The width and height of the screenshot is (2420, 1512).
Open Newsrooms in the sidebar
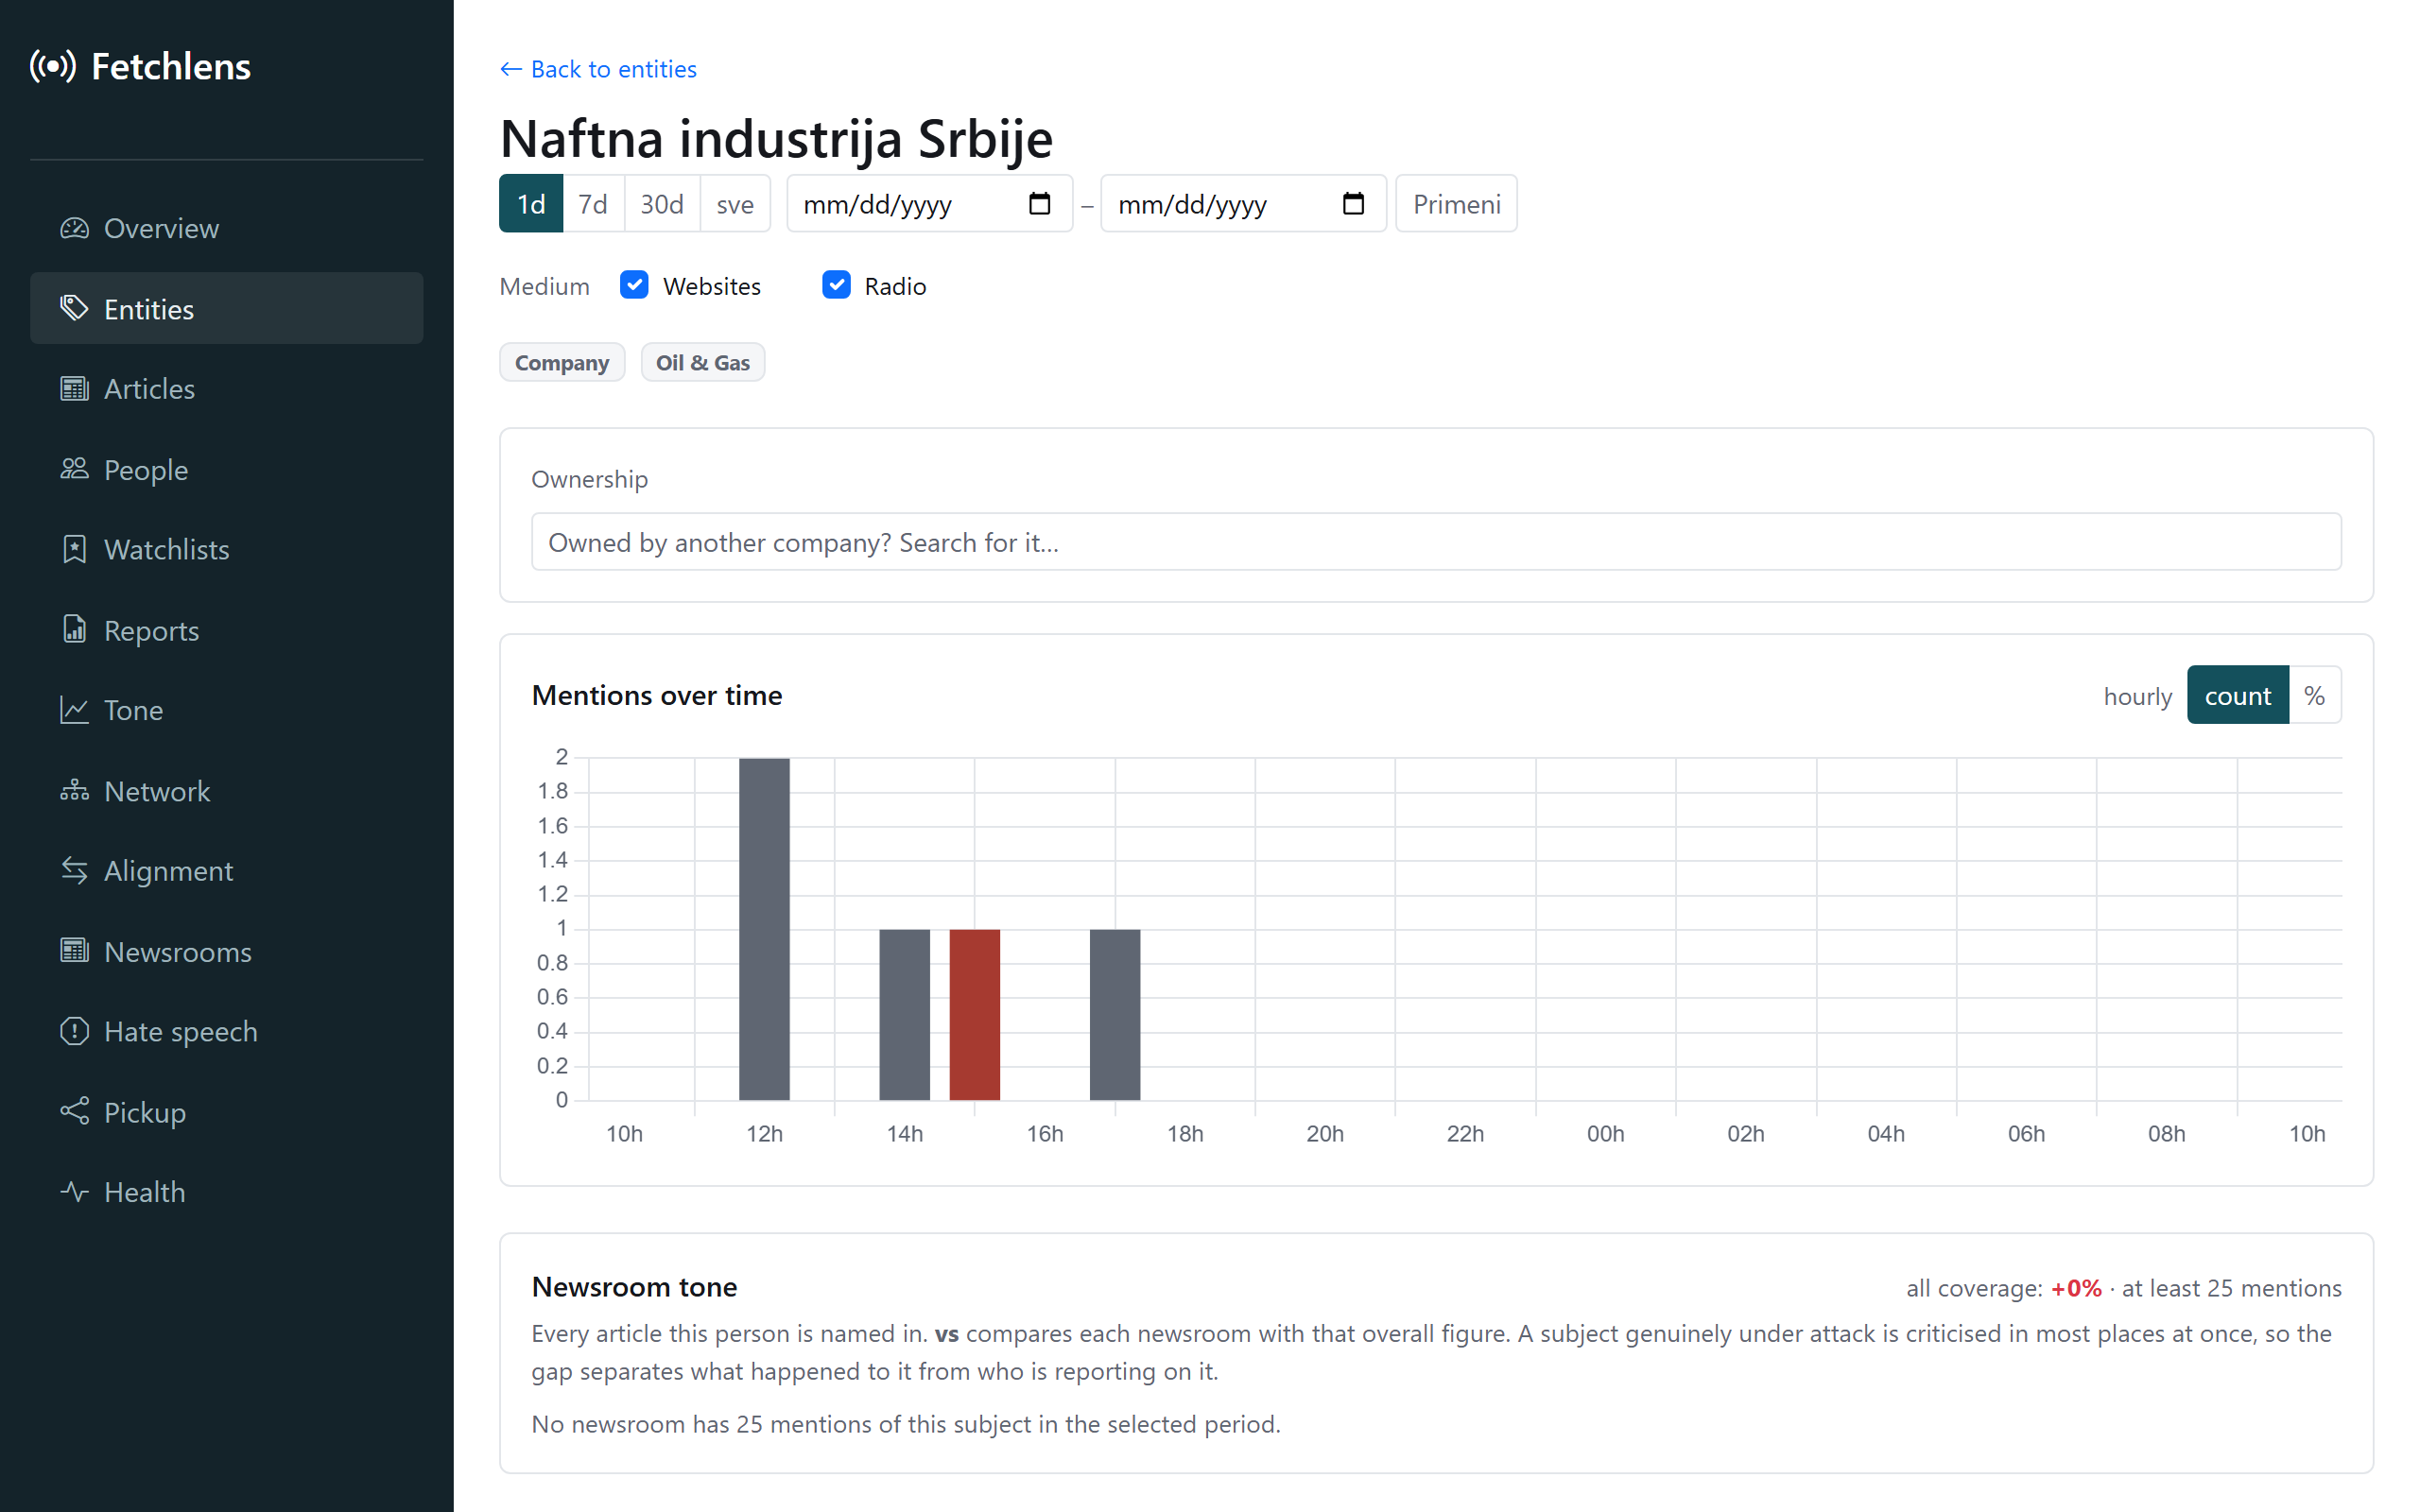[227, 951]
